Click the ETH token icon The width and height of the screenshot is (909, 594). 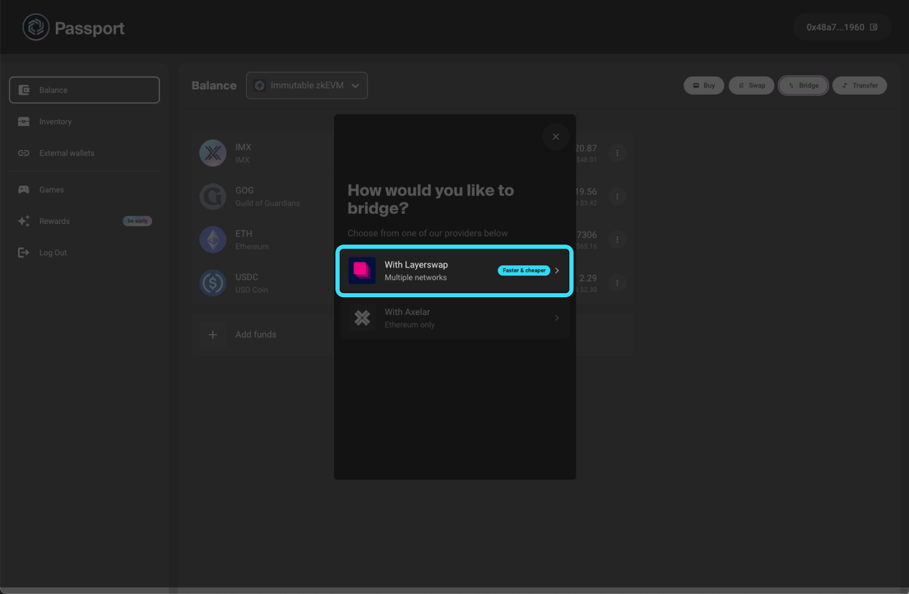(x=213, y=239)
